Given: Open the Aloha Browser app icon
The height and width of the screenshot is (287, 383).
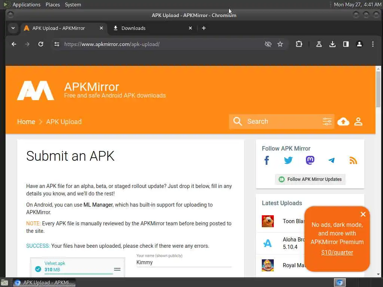Looking at the screenshot, I should [x=268, y=243].
